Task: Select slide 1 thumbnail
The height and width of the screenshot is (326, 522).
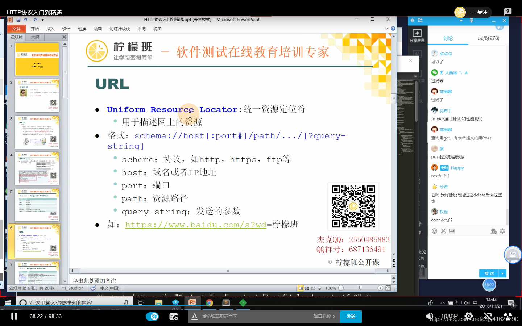Action: (37, 59)
